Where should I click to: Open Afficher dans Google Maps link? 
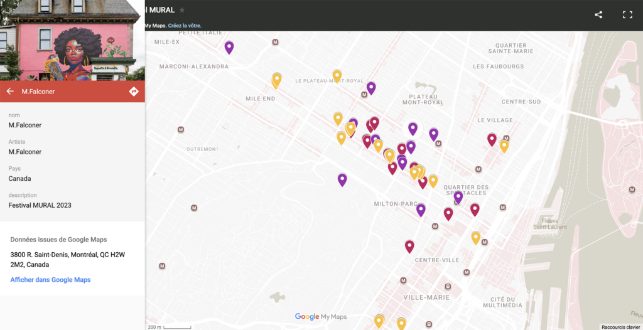click(50, 280)
